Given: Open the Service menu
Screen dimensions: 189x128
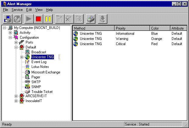Looking at the screenshot, I should [17, 10].
